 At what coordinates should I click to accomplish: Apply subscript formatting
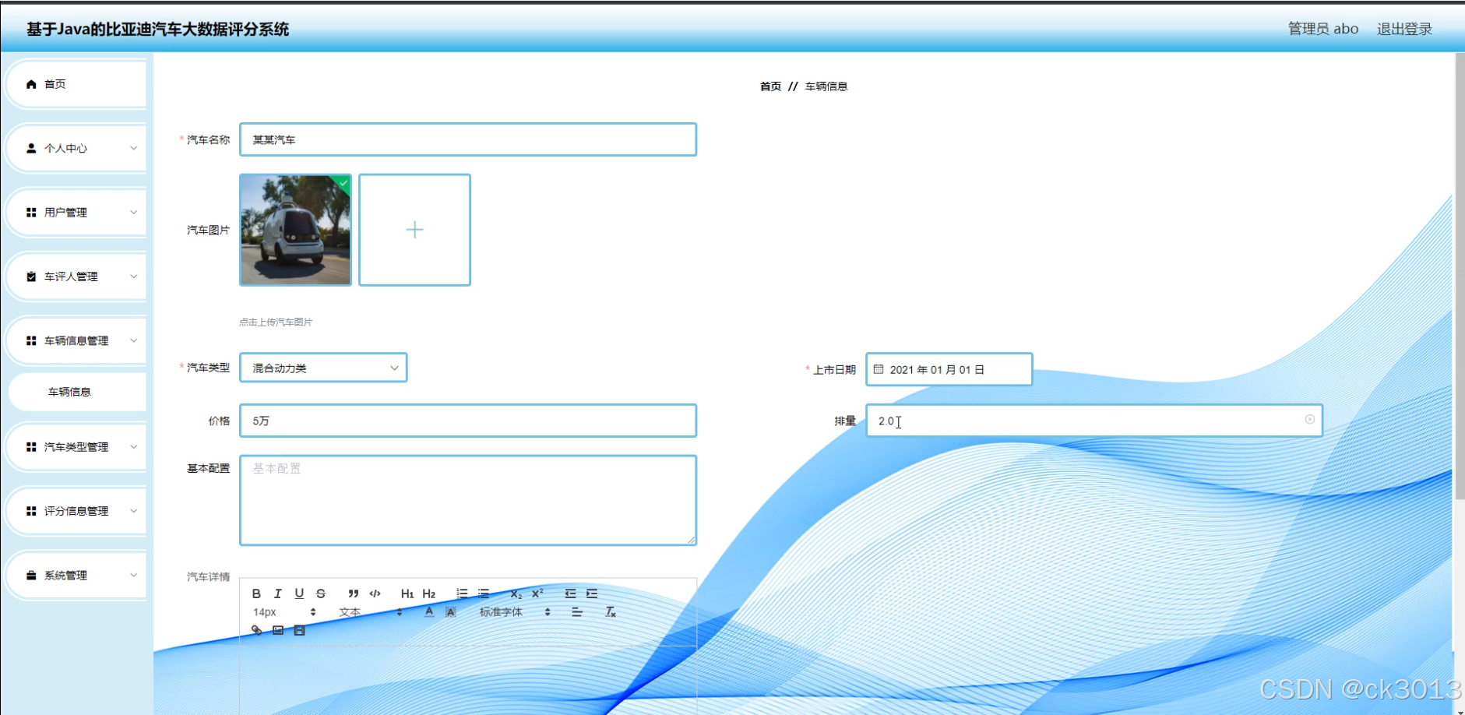(516, 593)
